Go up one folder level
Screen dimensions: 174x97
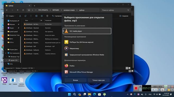pos(18,10)
